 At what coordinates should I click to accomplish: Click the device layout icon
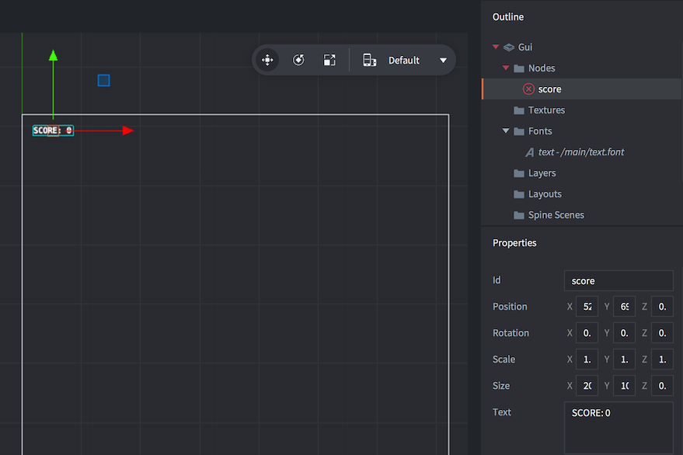pos(370,61)
